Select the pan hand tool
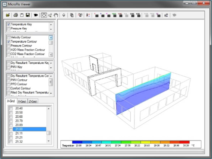The image size is (212, 159). pos(56,15)
